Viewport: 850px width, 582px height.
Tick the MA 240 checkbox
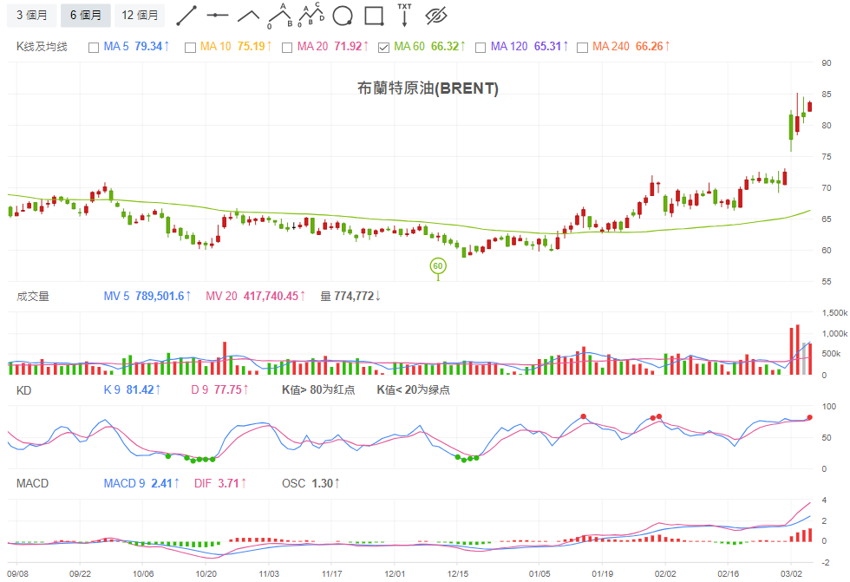point(583,47)
